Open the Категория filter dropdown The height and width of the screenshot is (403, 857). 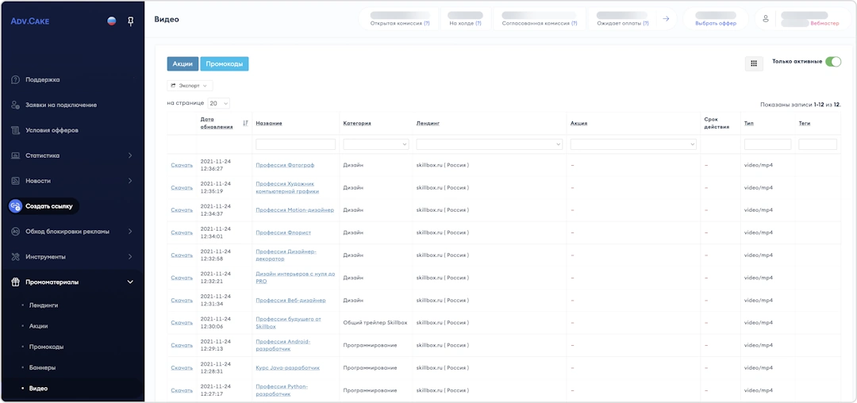[375, 144]
